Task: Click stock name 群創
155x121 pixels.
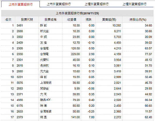Action: pos(43,25)
